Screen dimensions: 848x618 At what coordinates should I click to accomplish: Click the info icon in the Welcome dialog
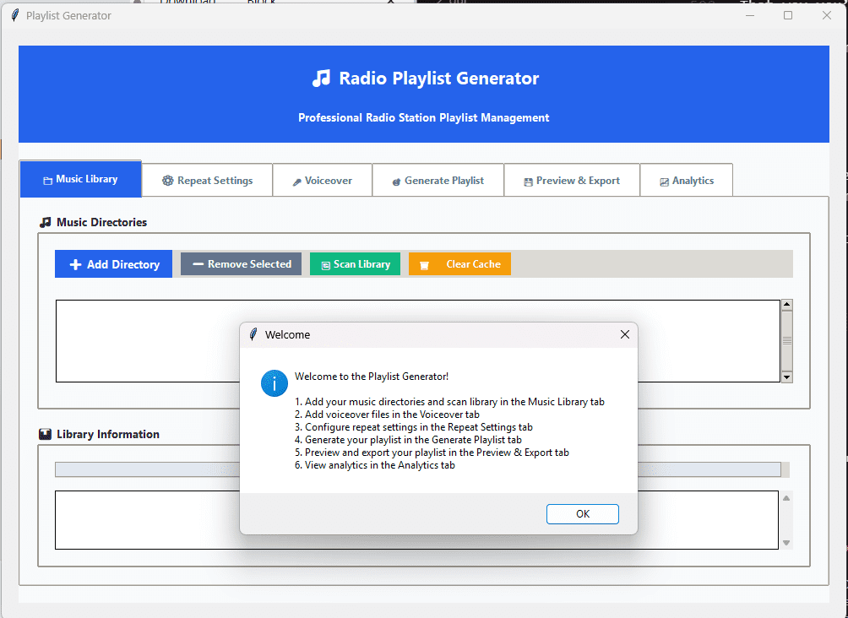[274, 383]
